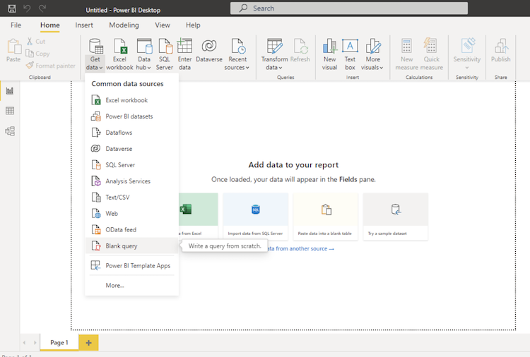Click the Publish button
This screenshot has height=357, width=530.
click(501, 51)
